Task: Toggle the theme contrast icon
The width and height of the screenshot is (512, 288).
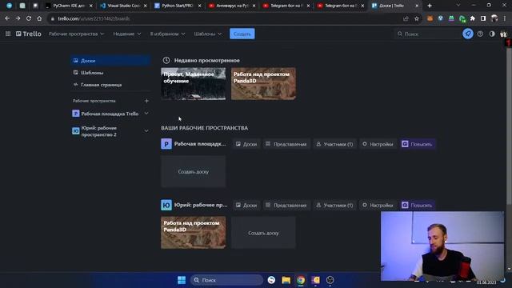Action: [492, 34]
